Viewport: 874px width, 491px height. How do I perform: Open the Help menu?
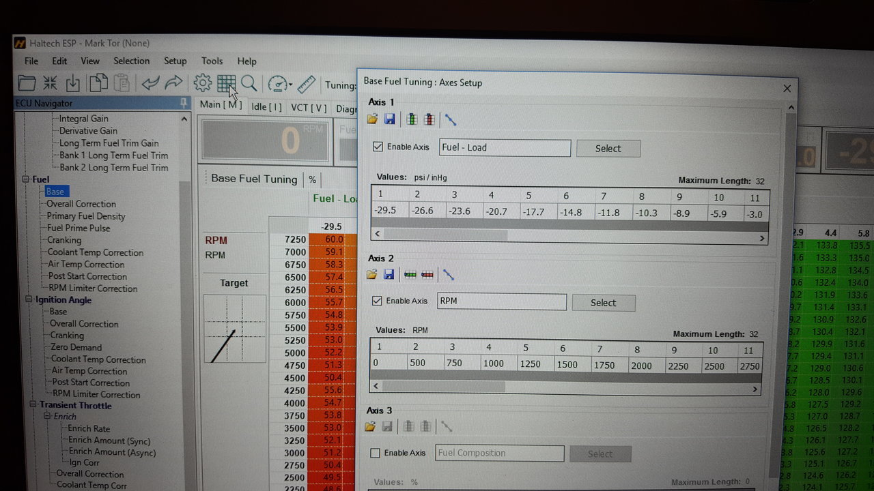pyautogui.click(x=246, y=61)
